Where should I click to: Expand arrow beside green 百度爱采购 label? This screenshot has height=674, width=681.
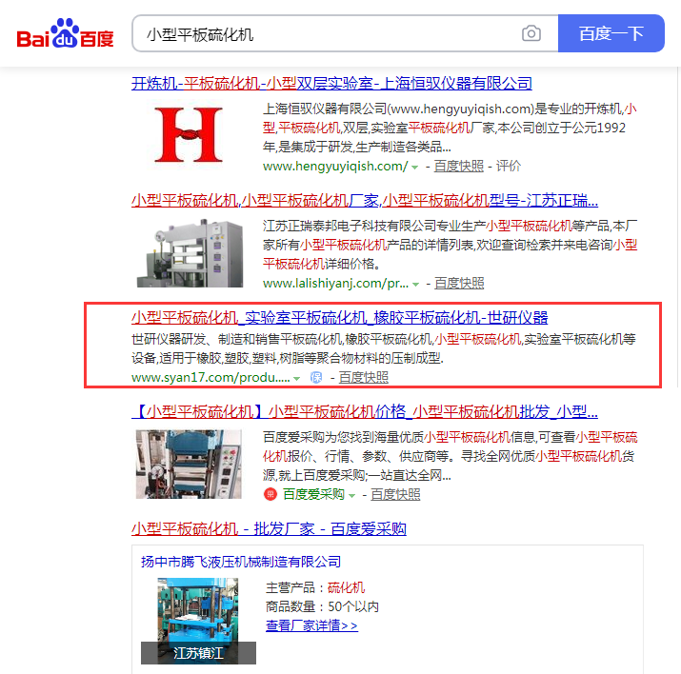click(x=352, y=495)
